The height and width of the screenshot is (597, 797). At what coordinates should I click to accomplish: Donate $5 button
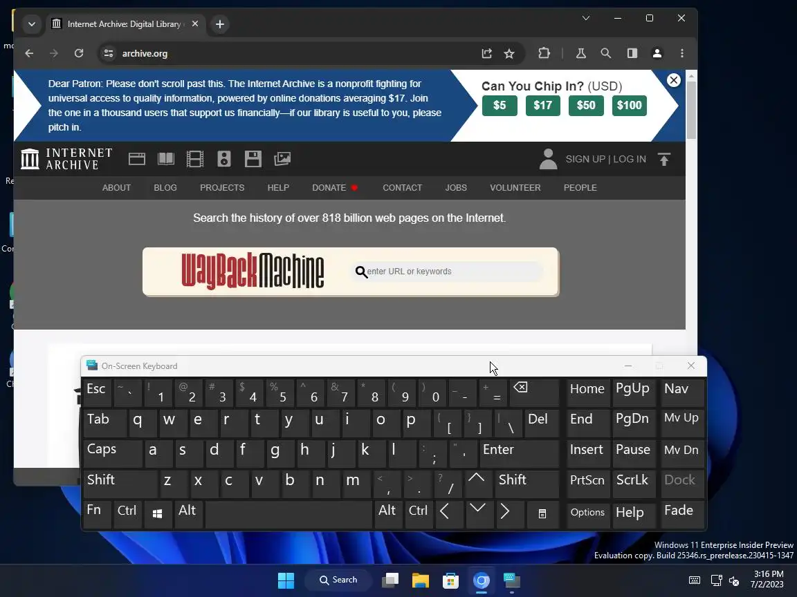click(x=499, y=106)
